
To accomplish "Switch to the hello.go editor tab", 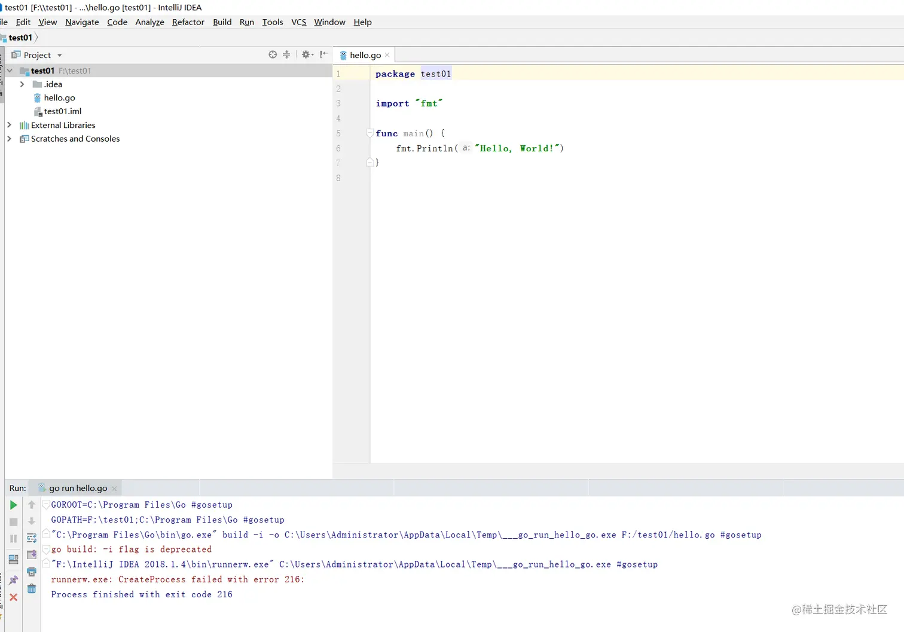I will click(x=365, y=55).
